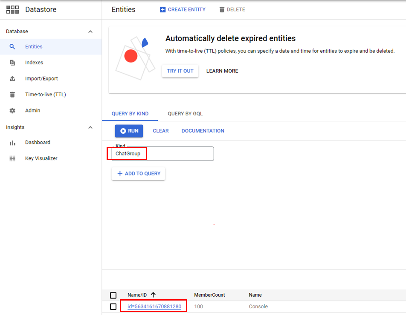Switch to the QUERY BY GQL tab
This screenshot has width=406, height=315.
click(185, 114)
